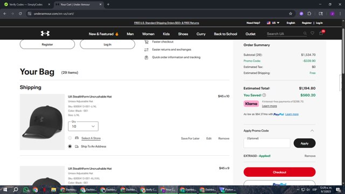
Task: Choose the Select A Store pickup radio
Action: (x=70, y=138)
